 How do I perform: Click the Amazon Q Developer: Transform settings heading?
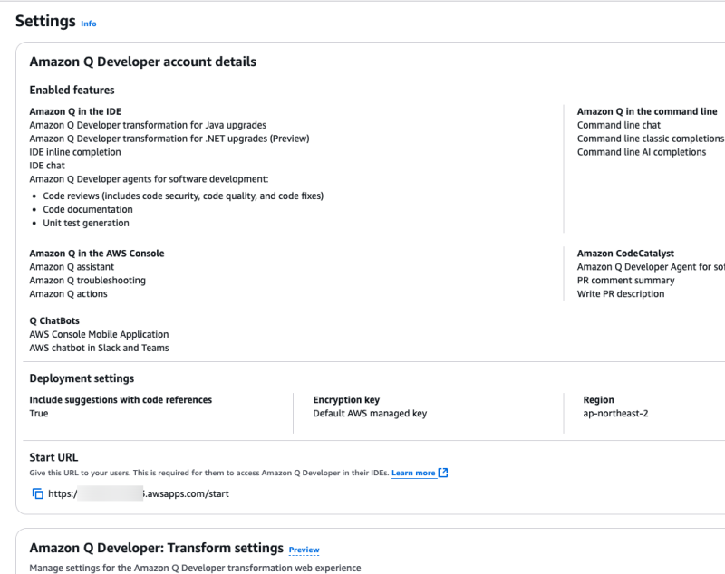[x=156, y=548]
